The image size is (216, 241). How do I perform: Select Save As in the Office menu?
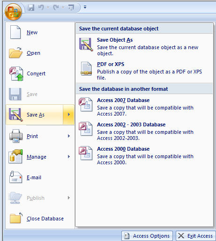[x=35, y=115]
